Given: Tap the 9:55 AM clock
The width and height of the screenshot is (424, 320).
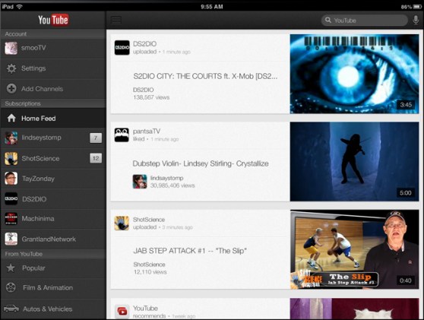Looking at the screenshot, I should pyautogui.click(x=212, y=7).
